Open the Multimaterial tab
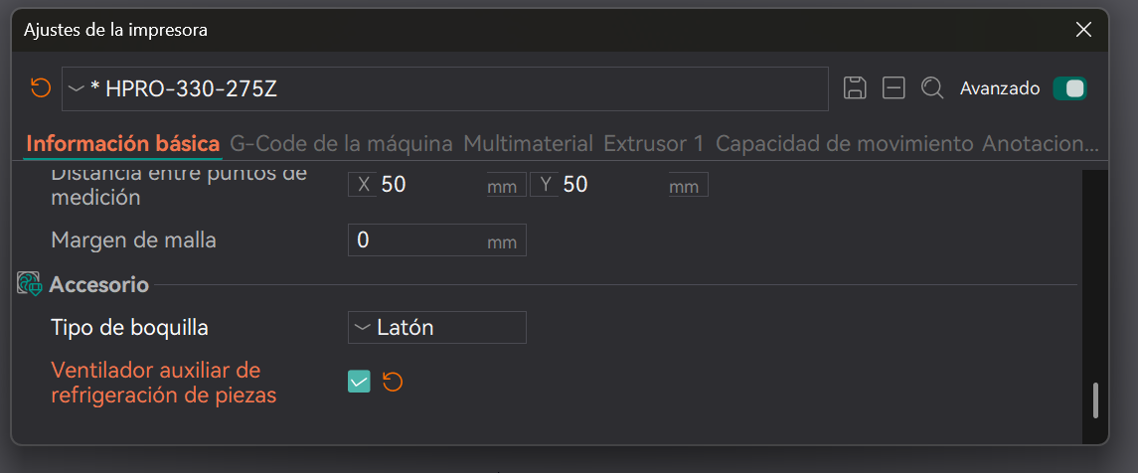The width and height of the screenshot is (1138, 473). pyautogui.click(x=528, y=143)
